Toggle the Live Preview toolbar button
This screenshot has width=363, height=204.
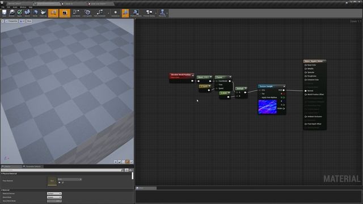click(x=65, y=13)
